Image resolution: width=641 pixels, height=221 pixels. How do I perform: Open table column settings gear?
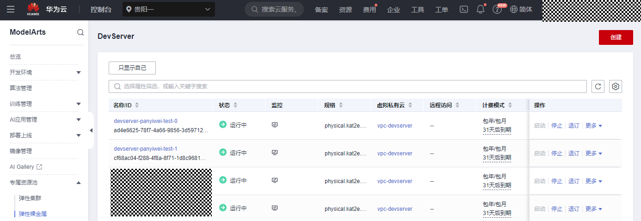(616, 86)
